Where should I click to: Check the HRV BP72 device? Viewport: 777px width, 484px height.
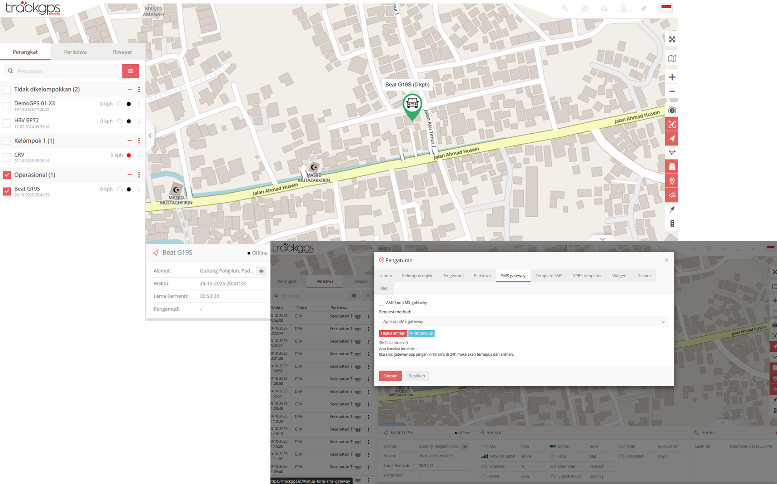point(7,123)
